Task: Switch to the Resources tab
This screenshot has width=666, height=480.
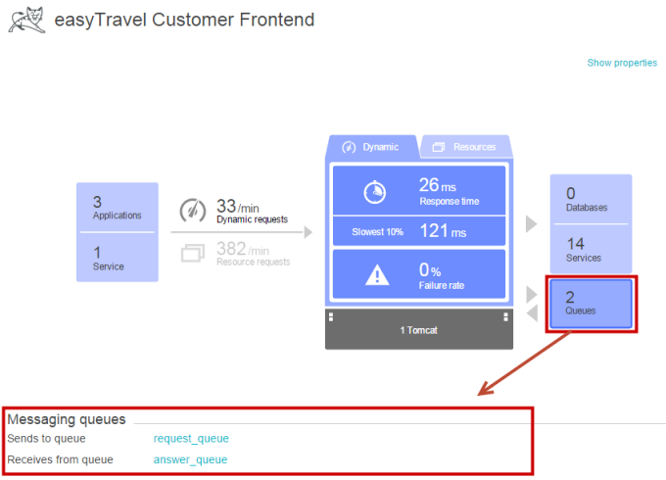Action: [x=466, y=147]
